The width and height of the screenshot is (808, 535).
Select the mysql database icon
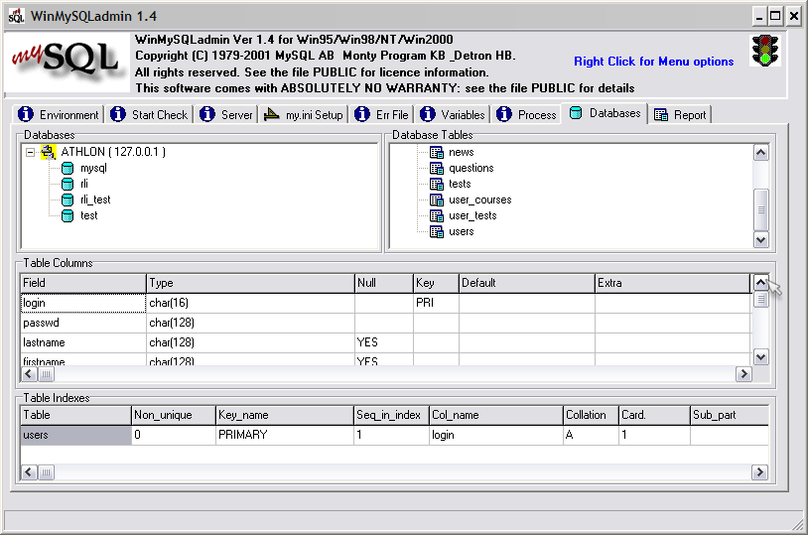point(67,168)
